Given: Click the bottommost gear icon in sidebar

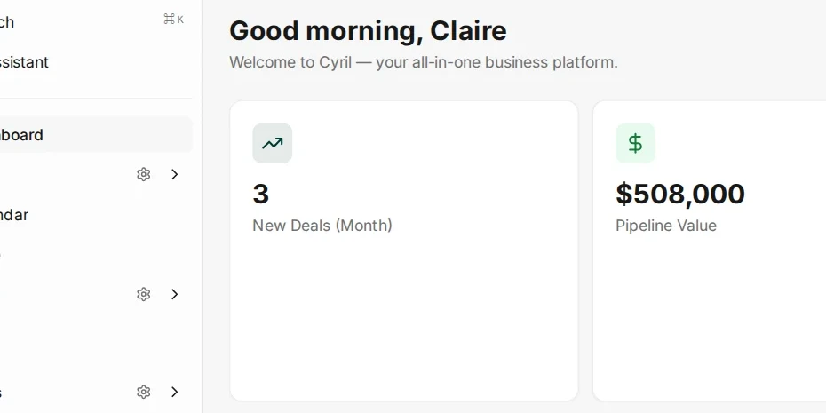Looking at the screenshot, I should [143, 392].
